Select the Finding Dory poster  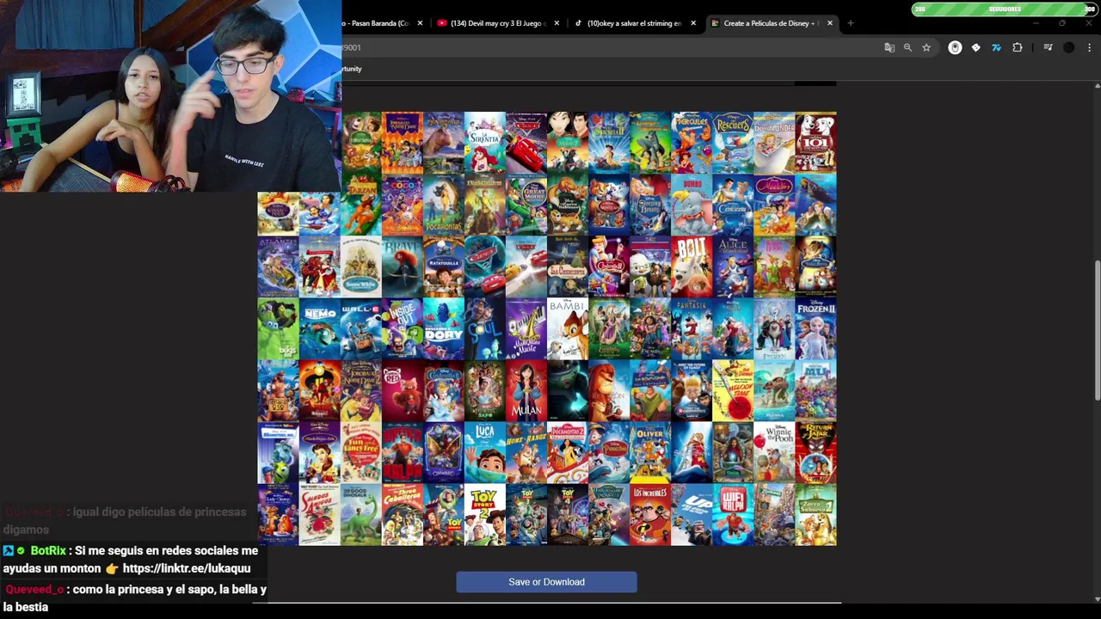click(444, 328)
